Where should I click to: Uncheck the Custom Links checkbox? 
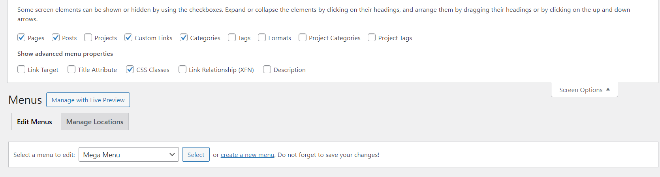pos(128,38)
